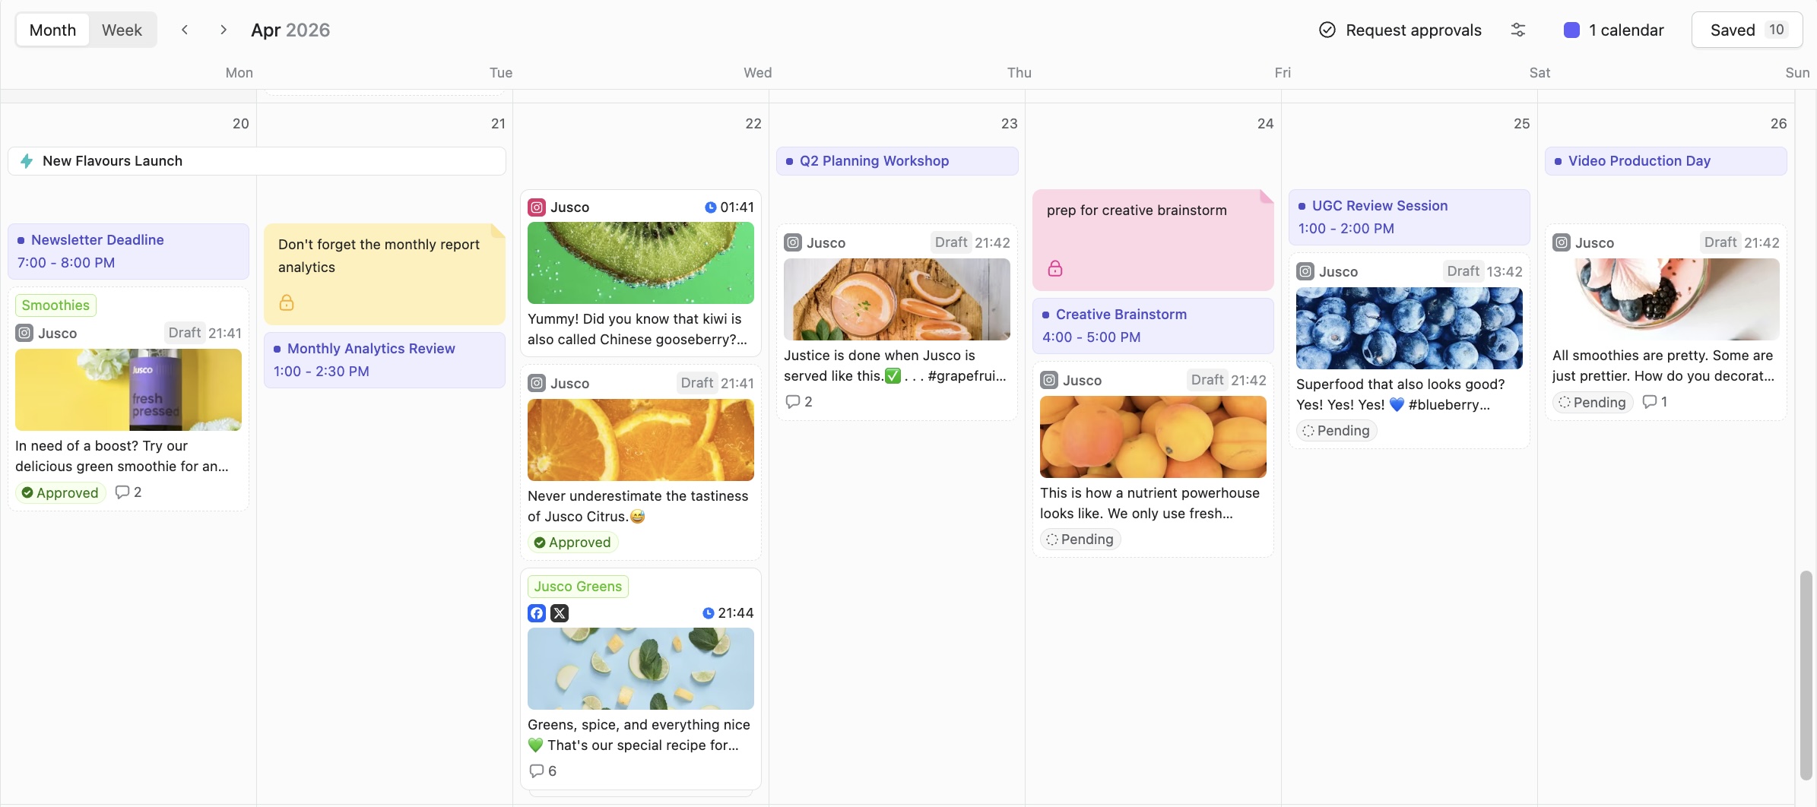Open comments on the green smoothie post

click(x=128, y=492)
